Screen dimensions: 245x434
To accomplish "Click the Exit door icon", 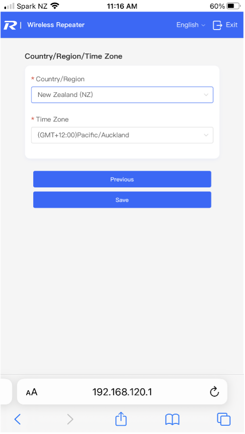I will pyautogui.click(x=217, y=25).
